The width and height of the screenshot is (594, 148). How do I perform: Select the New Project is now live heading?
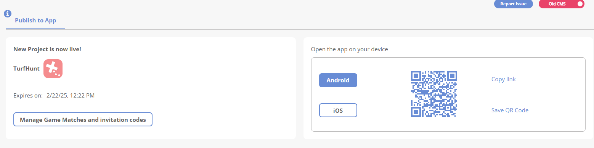[47, 49]
